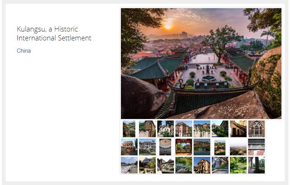Select the veranda column with garden view thumbnail
The width and height of the screenshot is (290, 185).
[x=256, y=165]
